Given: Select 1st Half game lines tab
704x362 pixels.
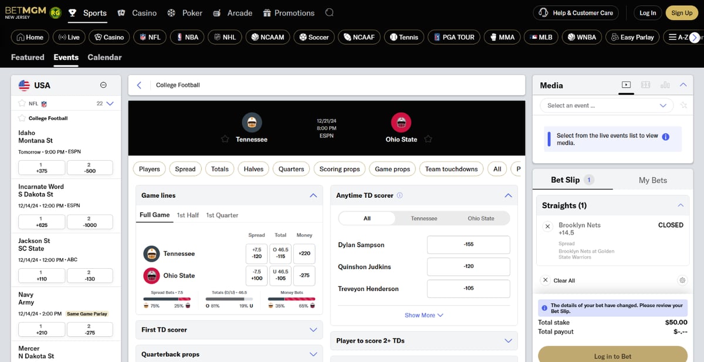Looking at the screenshot, I should point(188,215).
